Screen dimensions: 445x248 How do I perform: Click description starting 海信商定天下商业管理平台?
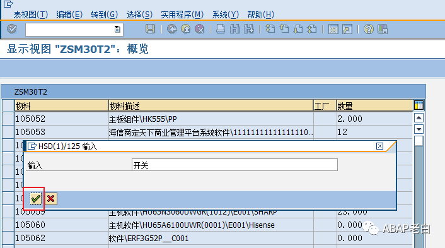click(x=211, y=132)
